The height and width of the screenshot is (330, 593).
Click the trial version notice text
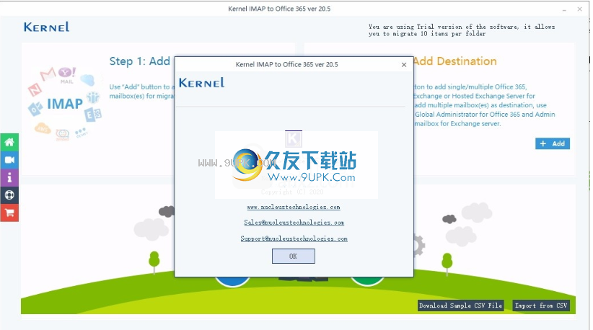pos(462,30)
